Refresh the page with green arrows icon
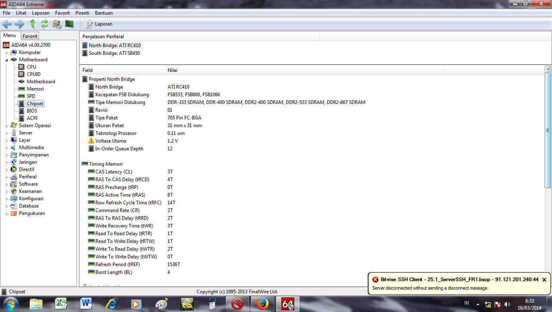Image resolution: width=552 pixels, height=312 pixels. point(44,24)
